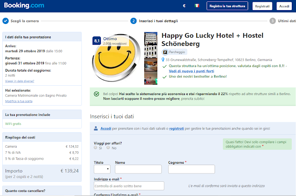The image size is (296, 196).
Task: Go to Ultimi dati step
Action: click(x=287, y=21)
